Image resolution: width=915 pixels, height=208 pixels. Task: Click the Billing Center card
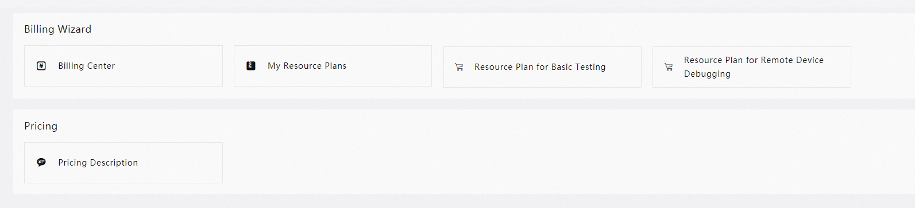(x=123, y=66)
